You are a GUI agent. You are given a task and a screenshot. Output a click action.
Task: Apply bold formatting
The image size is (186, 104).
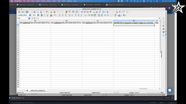point(42,15)
